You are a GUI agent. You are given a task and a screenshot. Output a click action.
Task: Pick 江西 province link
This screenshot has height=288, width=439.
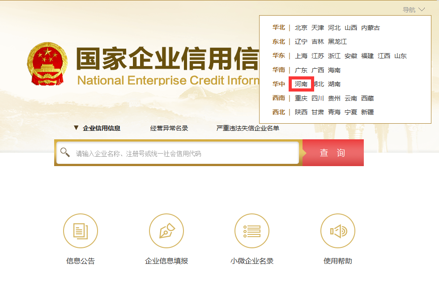384,56
